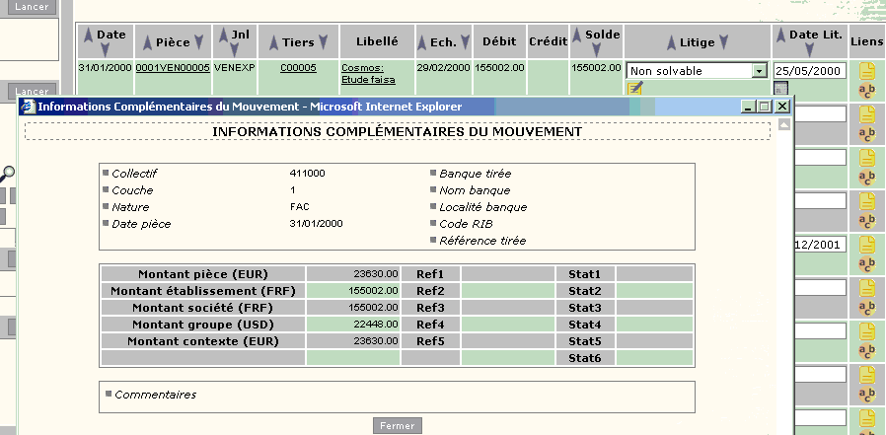
Task: Sort Litige column ascending arrow
Action: pyautogui.click(x=671, y=42)
